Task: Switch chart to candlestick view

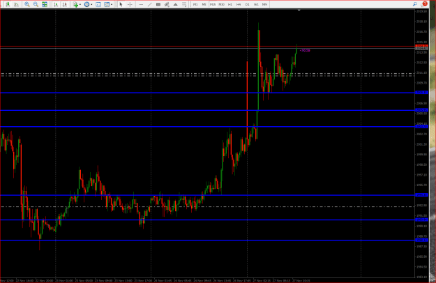Action: click(8, 4)
